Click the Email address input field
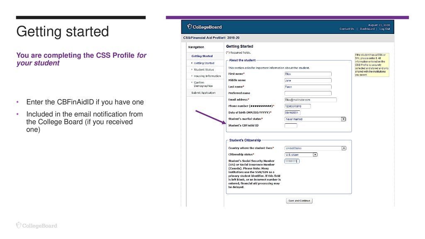The image size is (425, 239). [310, 100]
